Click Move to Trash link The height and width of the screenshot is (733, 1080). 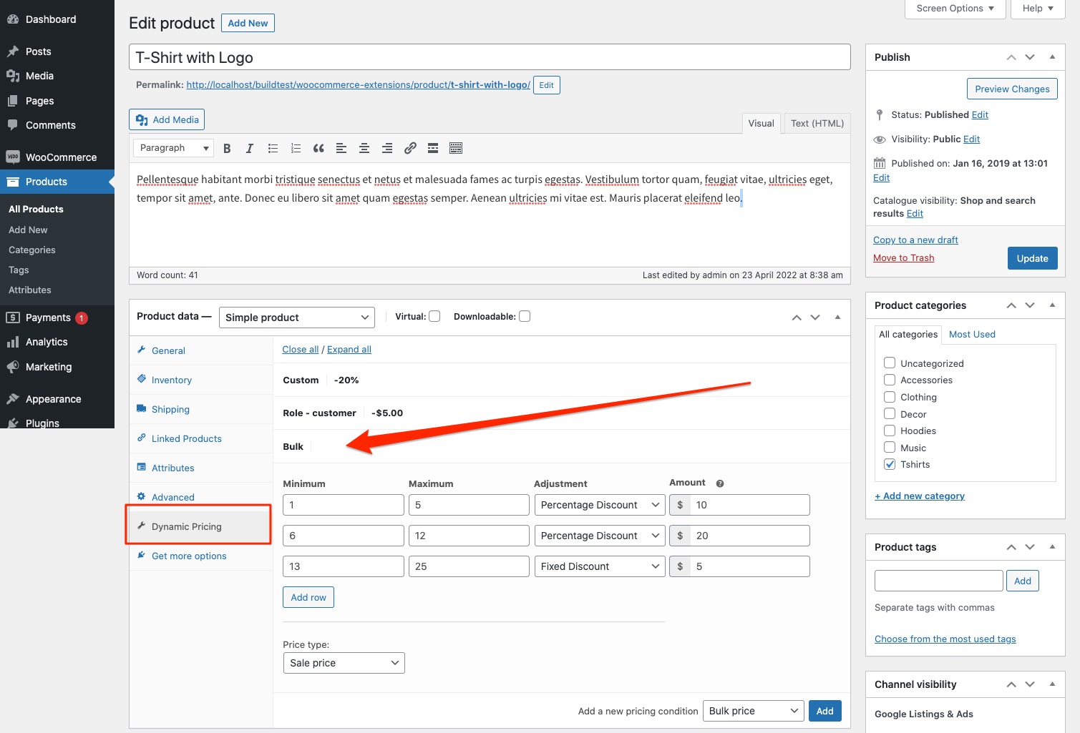click(x=903, y=258)
